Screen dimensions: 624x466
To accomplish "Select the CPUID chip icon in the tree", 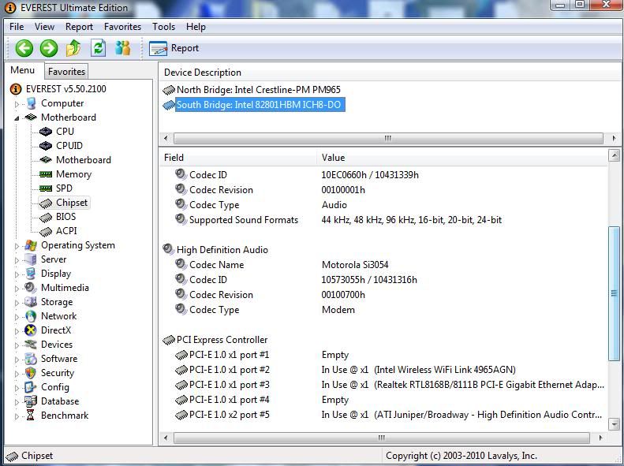I will (46, 146).
